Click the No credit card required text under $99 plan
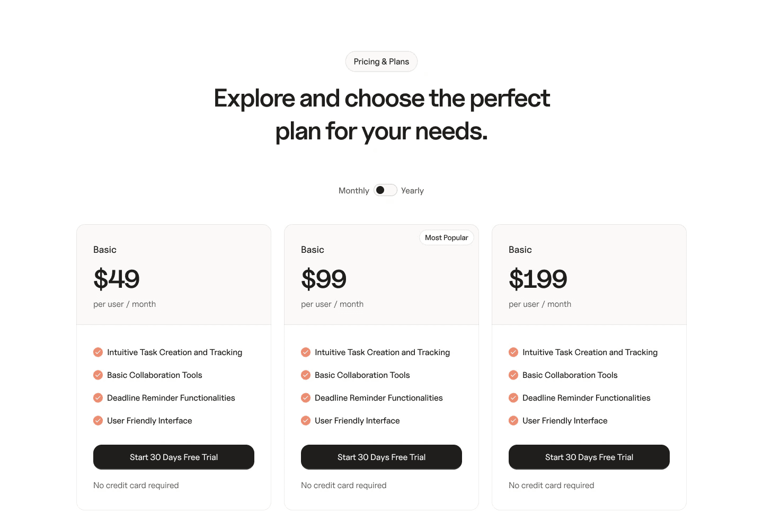 click(343, 485)
